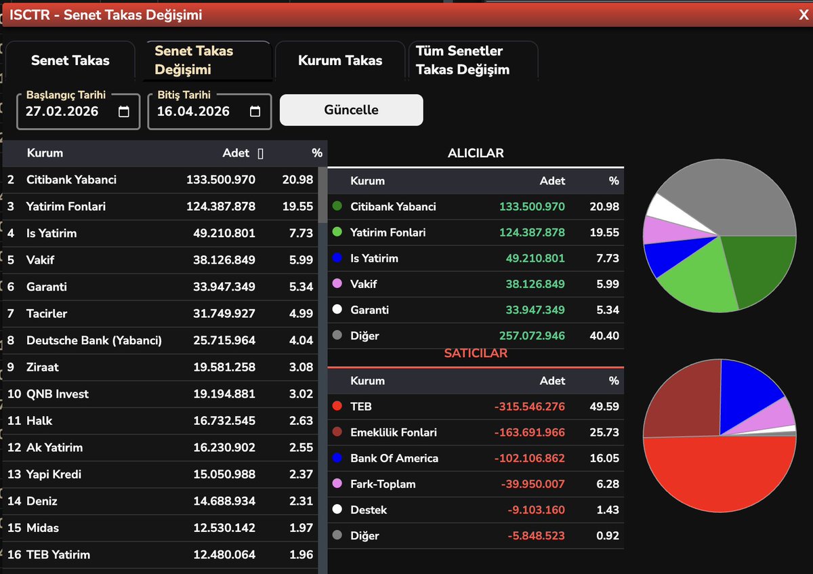Select row 3 Yatirim Fonlari in left table
Image resolution: width=813 pixels, height=574 pixels.
161,207
